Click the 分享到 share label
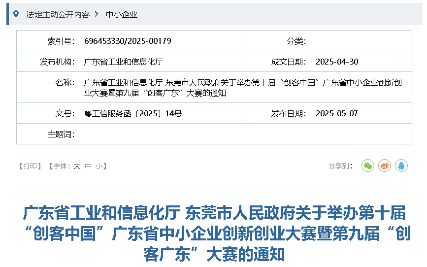This screenshot has width=427, height=267. click(x=340, y=167)
